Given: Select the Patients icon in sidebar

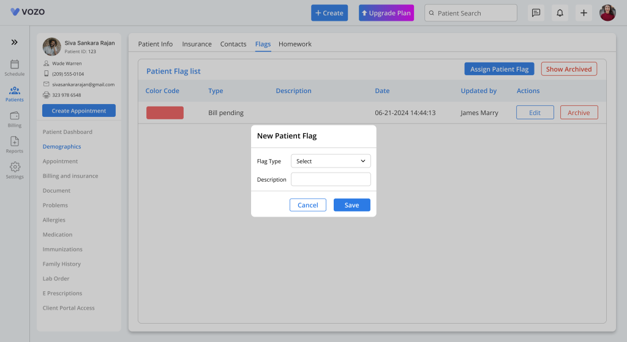Looking at the screenshot, I should pos(15,91).
